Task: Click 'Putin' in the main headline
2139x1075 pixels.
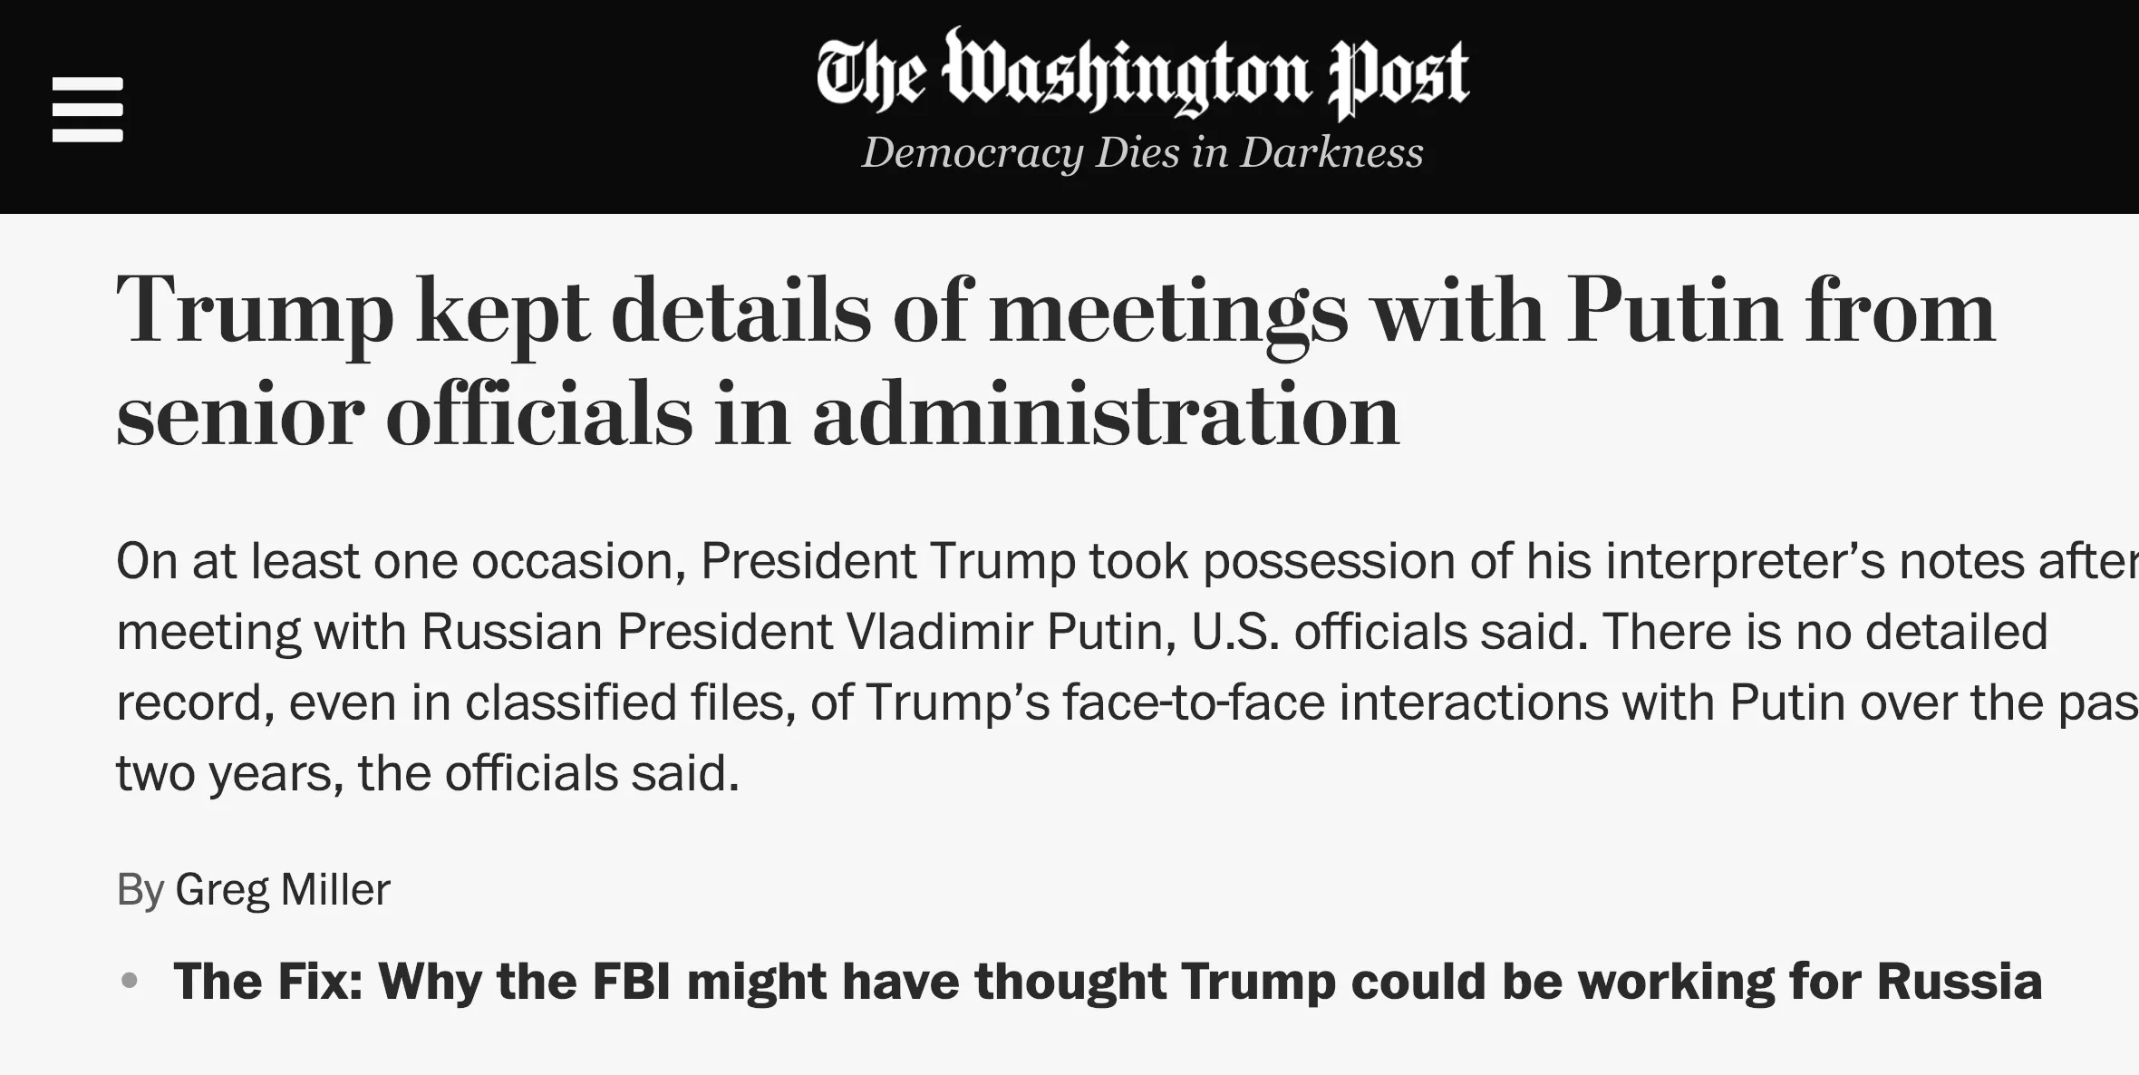Action: tap(1674, 311)
